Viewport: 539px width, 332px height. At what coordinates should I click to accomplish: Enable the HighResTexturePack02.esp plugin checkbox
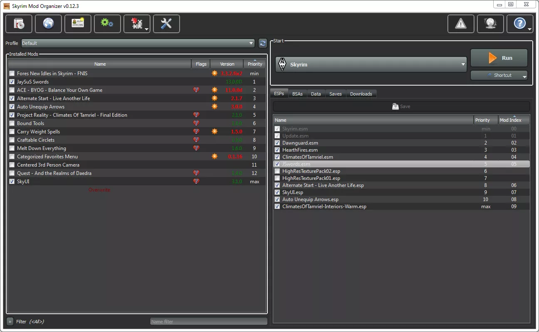(277, 171)
